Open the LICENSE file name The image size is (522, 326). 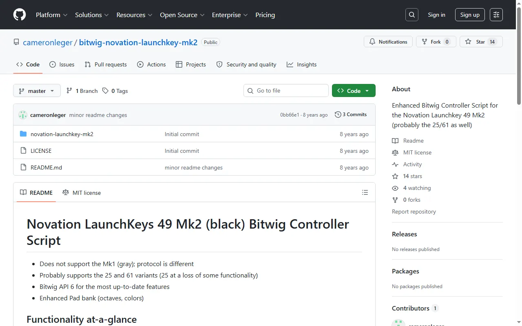point(41,151)
